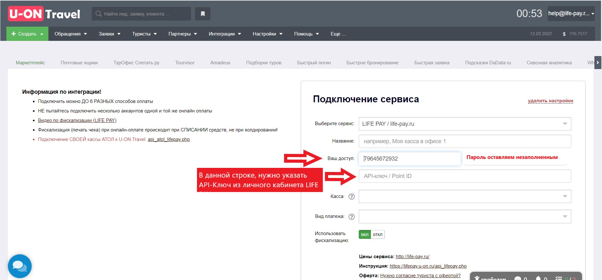This screenshot has width=602, height=280.
Task: Switch to the Подсказки DaData.ru tab
Action: (488, 63)
